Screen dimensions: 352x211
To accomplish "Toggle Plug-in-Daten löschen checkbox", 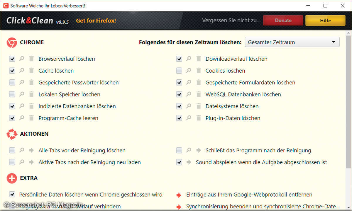I will [x=179, y=118].
